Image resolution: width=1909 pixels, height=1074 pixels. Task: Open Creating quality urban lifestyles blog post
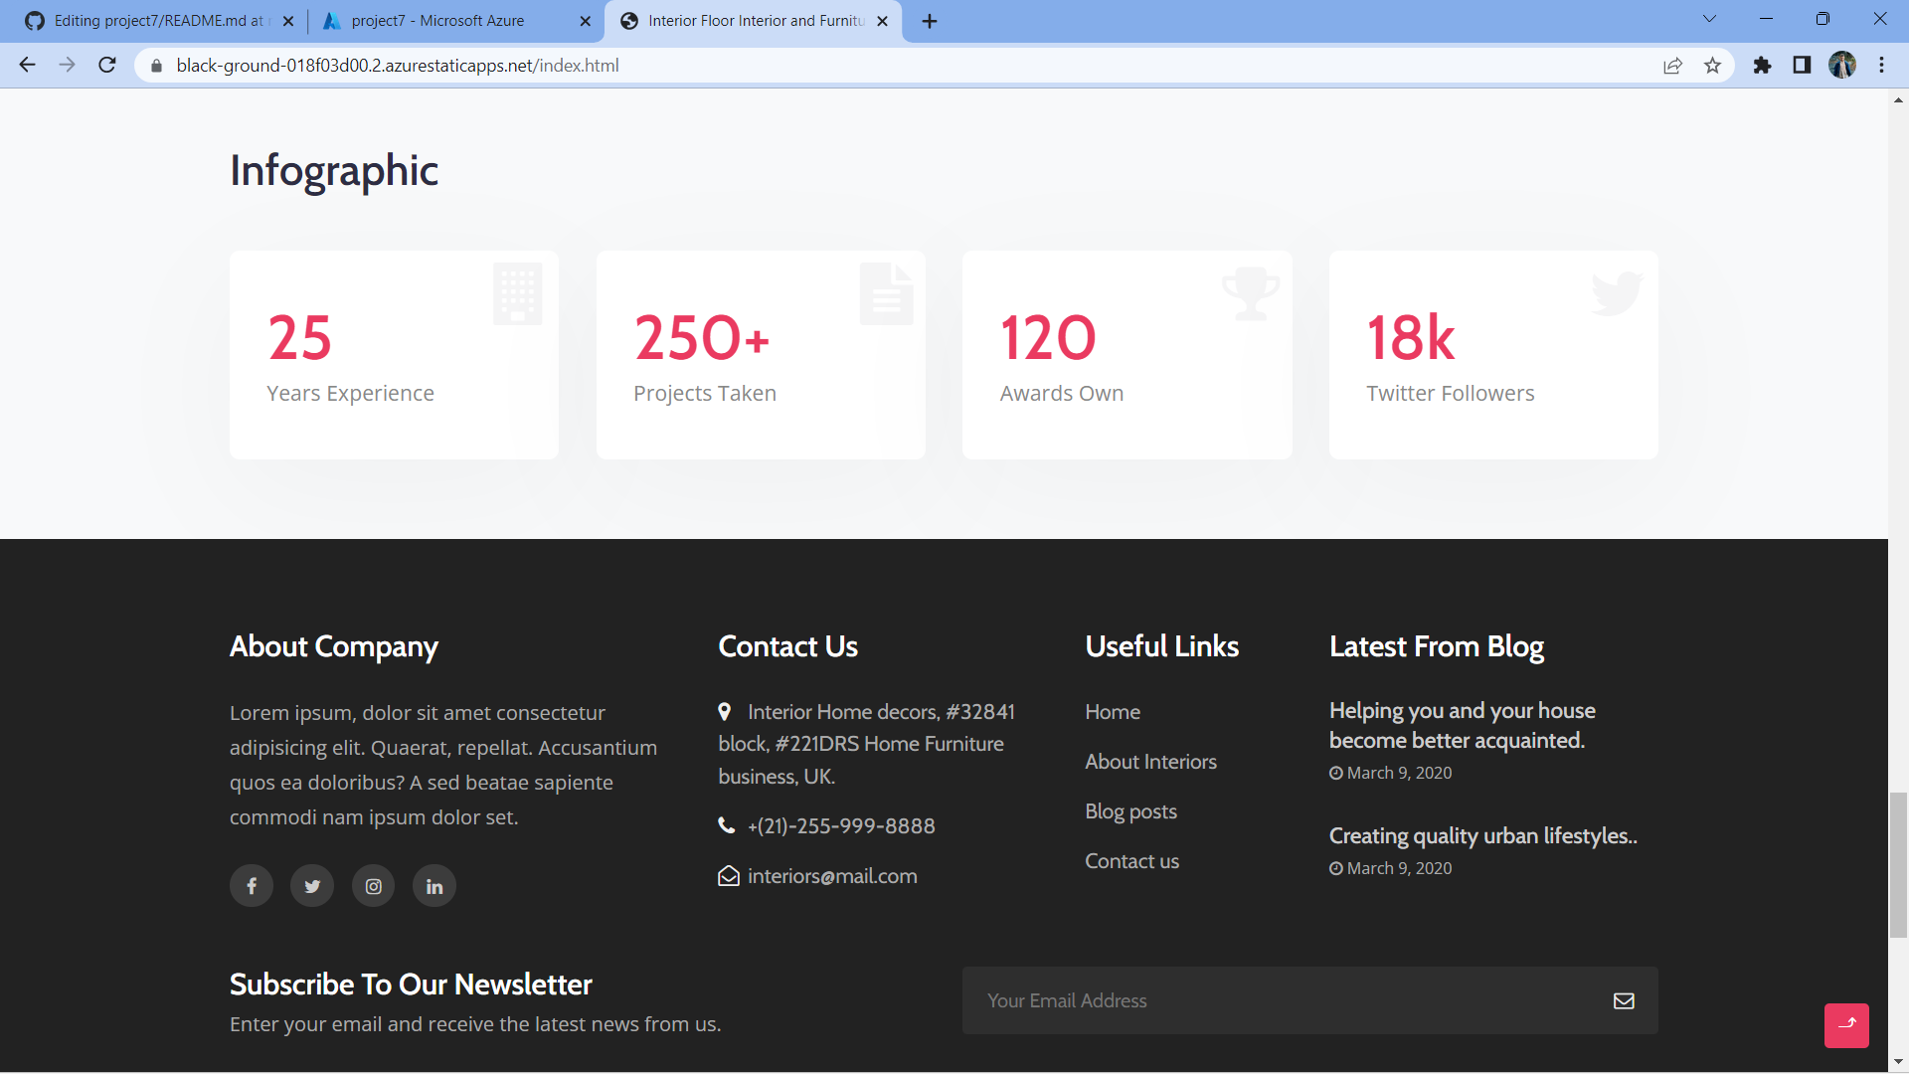coord(1482,835)
